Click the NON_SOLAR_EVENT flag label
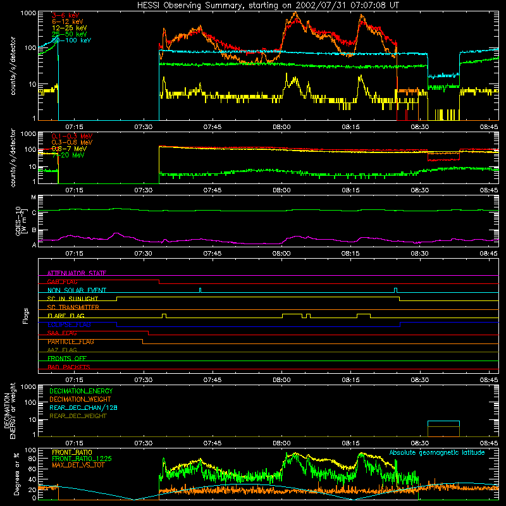This screenshot has height=506, width=506. [x=77, y=290]
